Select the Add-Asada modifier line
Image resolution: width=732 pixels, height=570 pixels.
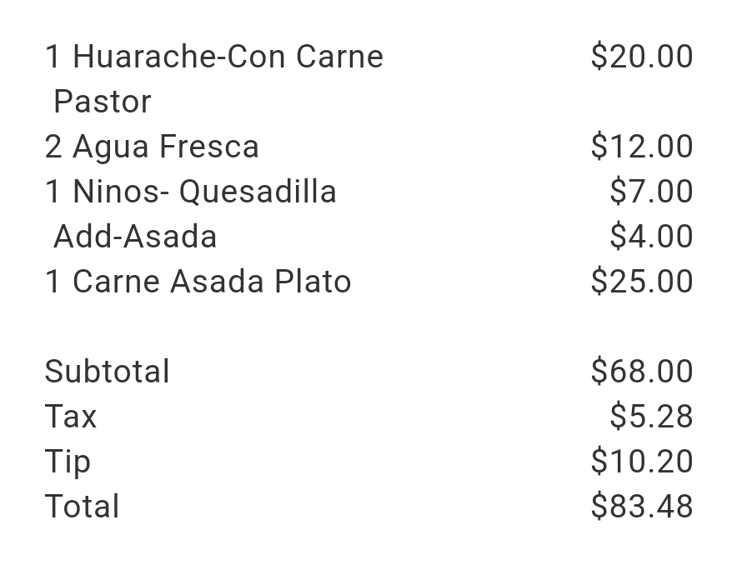135,237
